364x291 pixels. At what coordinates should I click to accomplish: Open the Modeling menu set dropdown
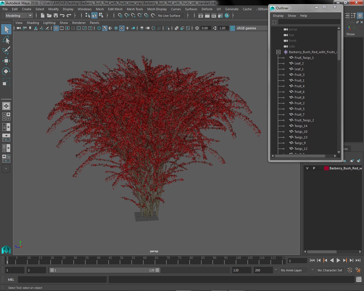click(19, 16)
